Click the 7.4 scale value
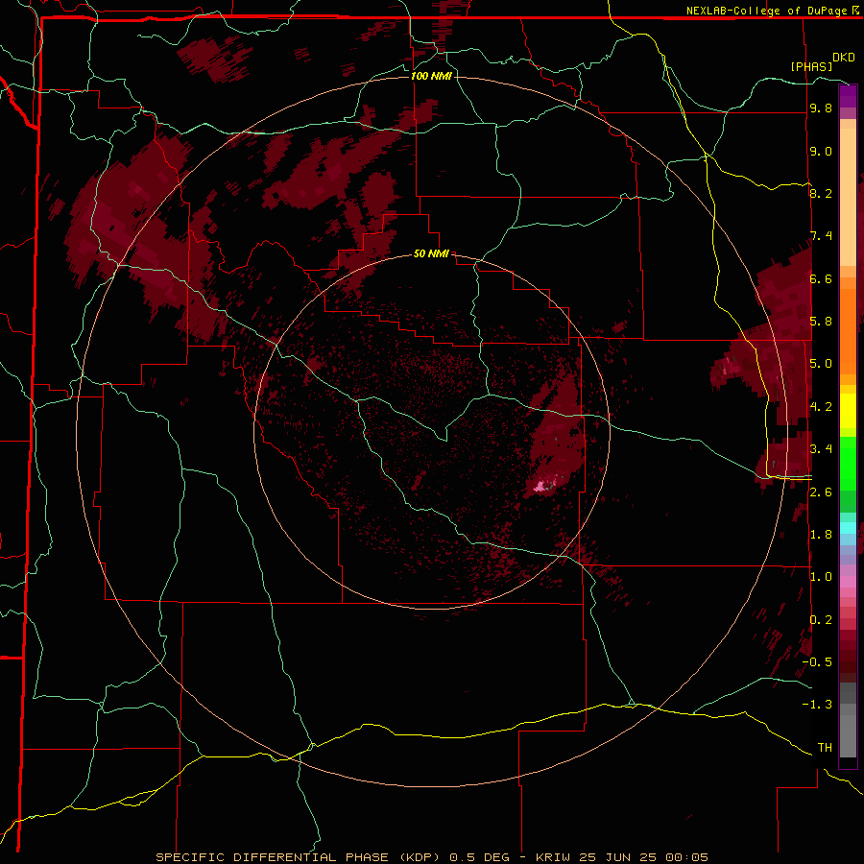864x864 pixels. click(821, 236)
